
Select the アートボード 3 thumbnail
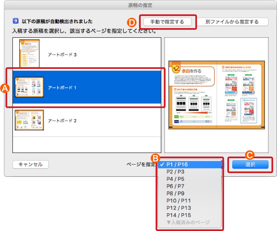pos(29,53)
